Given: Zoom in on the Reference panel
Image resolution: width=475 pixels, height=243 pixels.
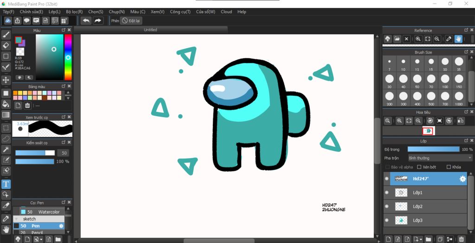Looking at the screenshot, I should [418, 39].
